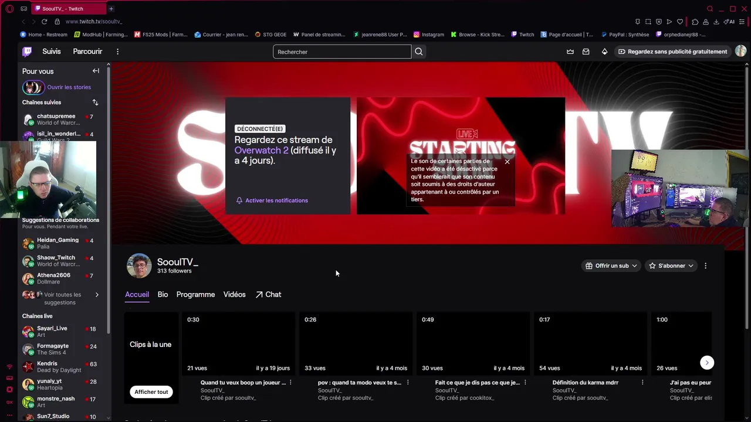Open the 0:49 clip thumbnail

[x=473, y=343]
